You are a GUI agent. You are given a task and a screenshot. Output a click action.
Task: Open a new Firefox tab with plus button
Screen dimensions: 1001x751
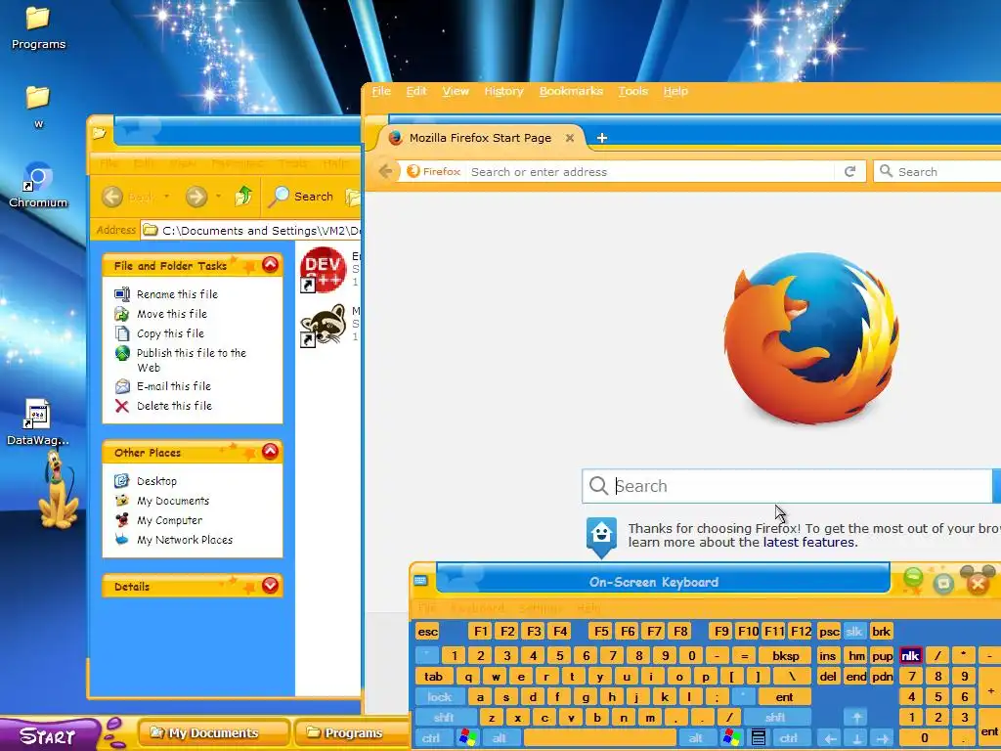tap(601, 138)
